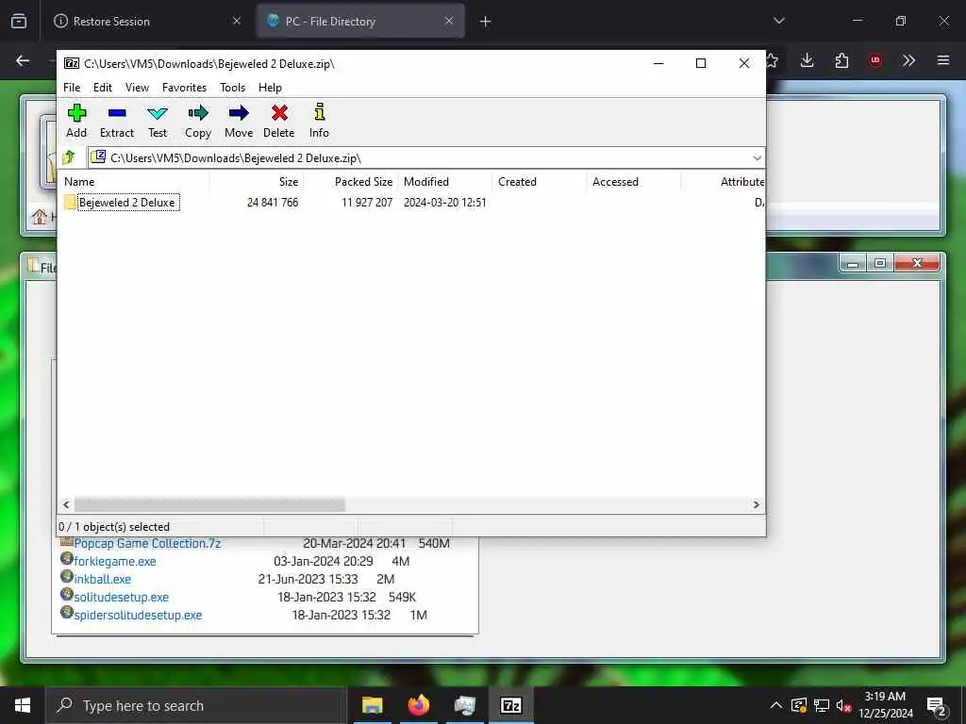The height and width of the screenshot is (724, 966).
Task: Open Firefox View icon
Action: point(19,22)
